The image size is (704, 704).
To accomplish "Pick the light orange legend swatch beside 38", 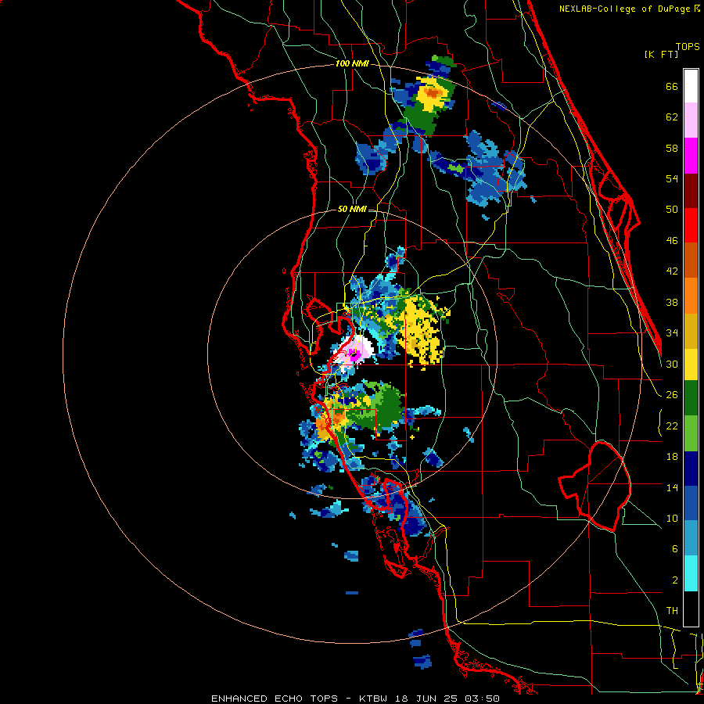I will coord(691,296).
